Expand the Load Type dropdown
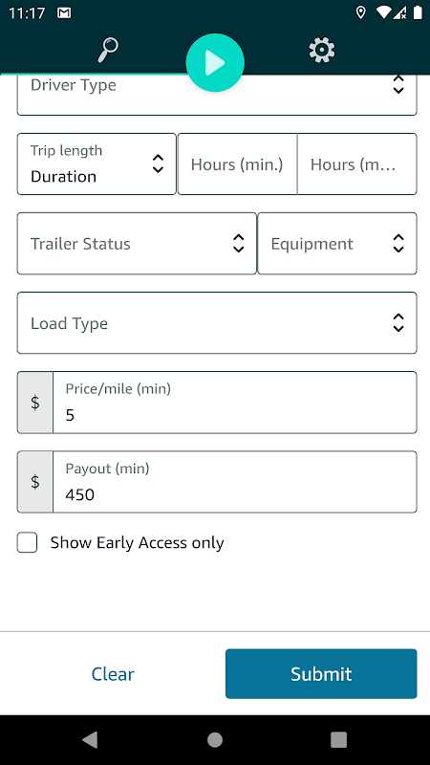 (217, 323)
